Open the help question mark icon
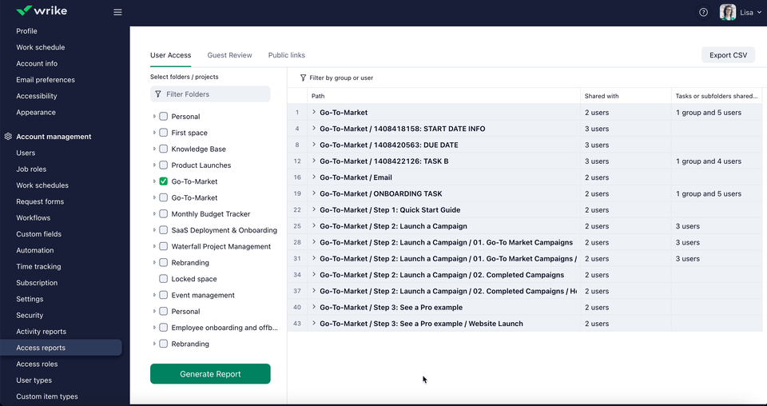Screen dimensions: 767x406 pyautogui.click(x=703, y=12)
